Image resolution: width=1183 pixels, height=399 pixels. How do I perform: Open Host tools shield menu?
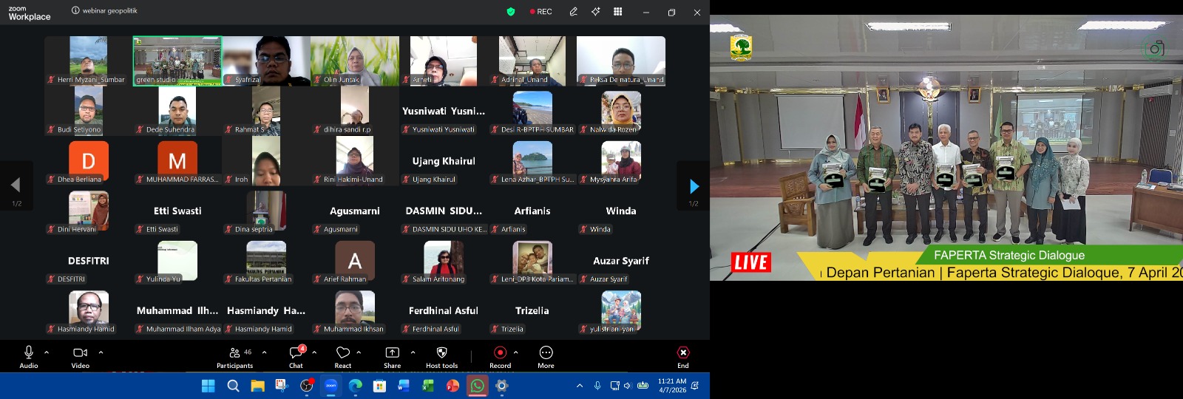pyautogui.click(x=441, y=356)
